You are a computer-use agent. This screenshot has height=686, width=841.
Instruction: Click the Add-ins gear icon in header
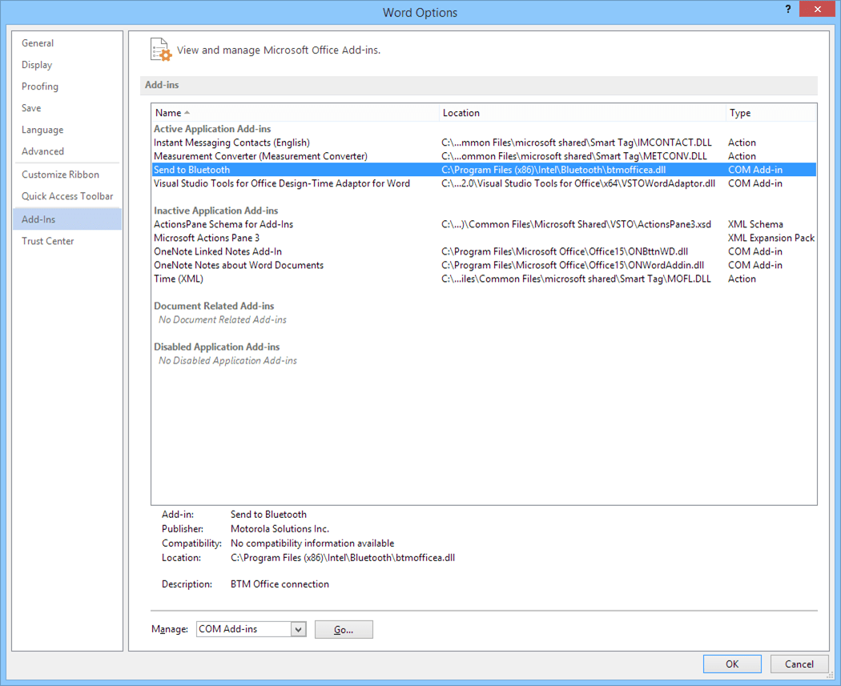[x=161, y=50]
